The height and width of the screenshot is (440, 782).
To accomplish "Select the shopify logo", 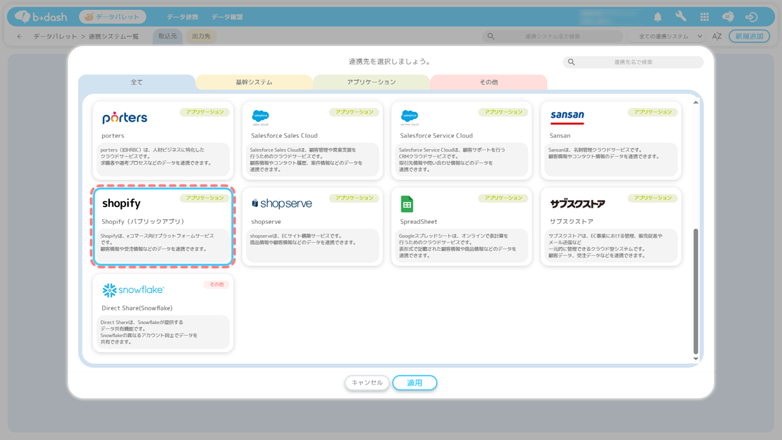I will (x=122, y=203).
